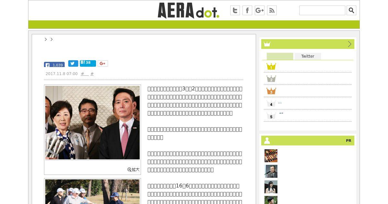
Task: Select second hashtag next to article date
Action: point(92,74)
